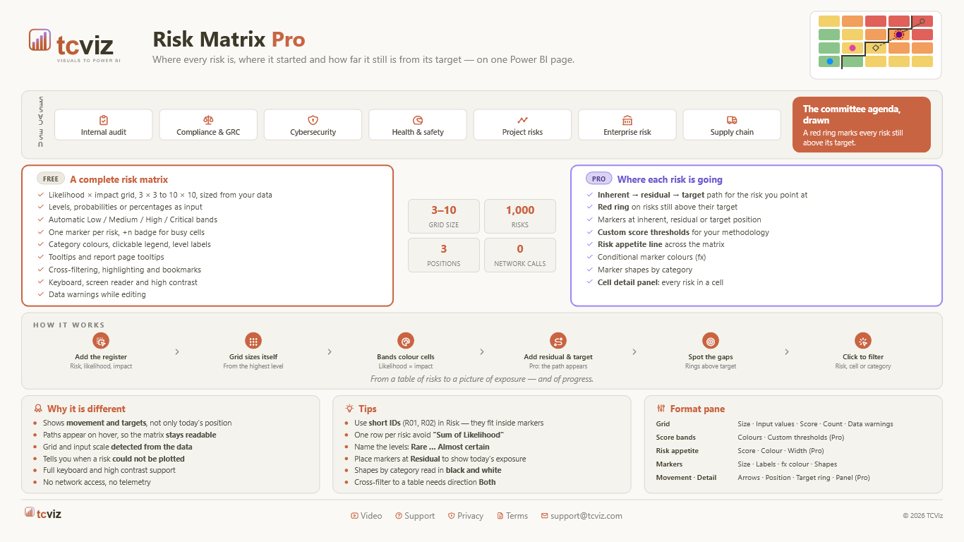964x542 pixels.
Task: Select the Supply chain card
Action: (732, 125)
